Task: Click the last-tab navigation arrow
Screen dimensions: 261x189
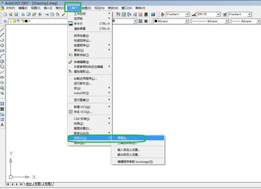Action: click(x=21, y=184)
